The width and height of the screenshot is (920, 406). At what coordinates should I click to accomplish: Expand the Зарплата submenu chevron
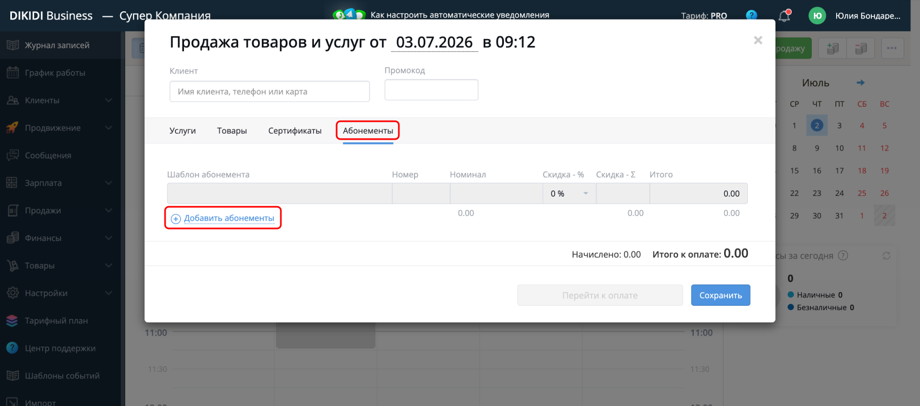(x=109, y=183)
